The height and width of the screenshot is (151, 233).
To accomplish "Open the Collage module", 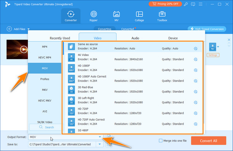I will [139, 16].
